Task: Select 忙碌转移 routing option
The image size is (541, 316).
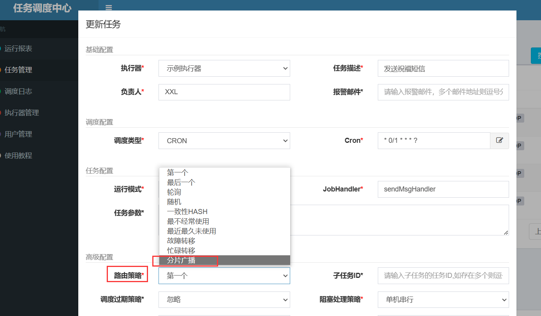Action: (x=224, y=251)
